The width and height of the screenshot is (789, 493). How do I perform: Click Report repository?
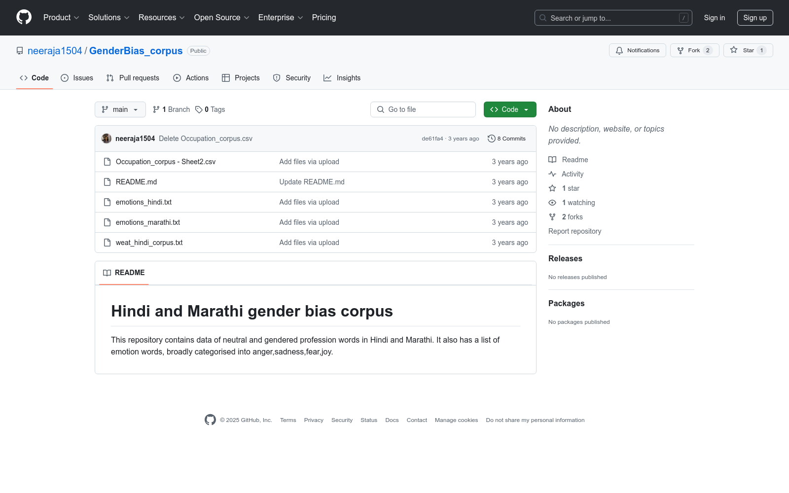point(575,231)
